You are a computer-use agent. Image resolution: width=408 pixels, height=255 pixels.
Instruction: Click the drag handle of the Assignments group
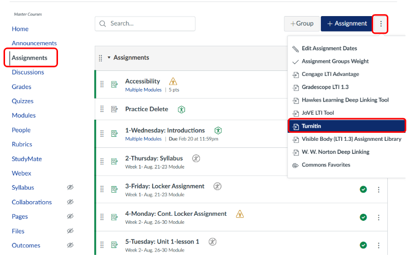click(x=100, y=58)
